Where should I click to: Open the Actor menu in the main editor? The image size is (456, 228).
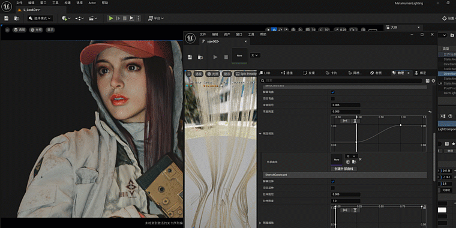(x=92, y=2)
